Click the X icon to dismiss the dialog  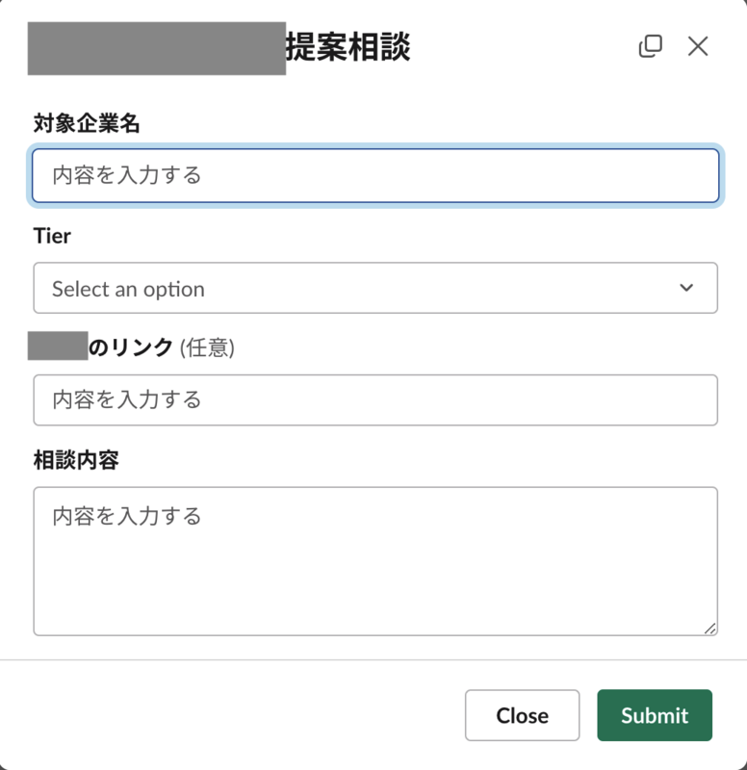pos(697,46)
